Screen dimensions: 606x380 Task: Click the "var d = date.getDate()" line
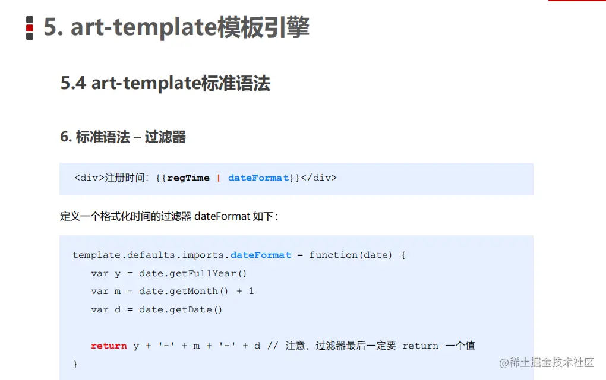pos(157,309)
